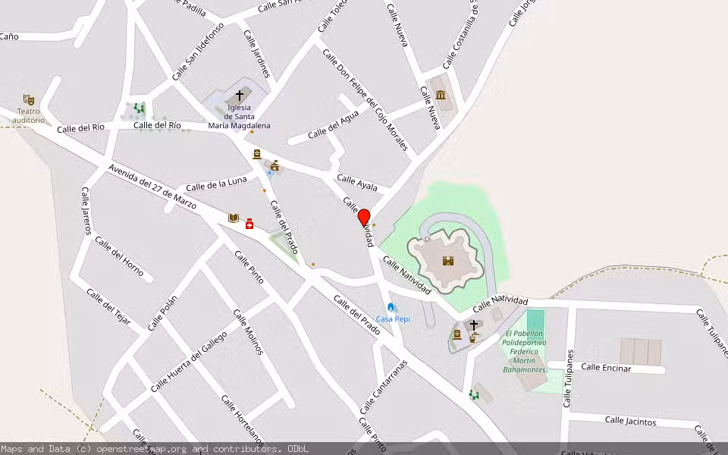Open the openstreetmap.org attribution text
The width and height of the screenshot is (728, 455).
coord(141,449)
